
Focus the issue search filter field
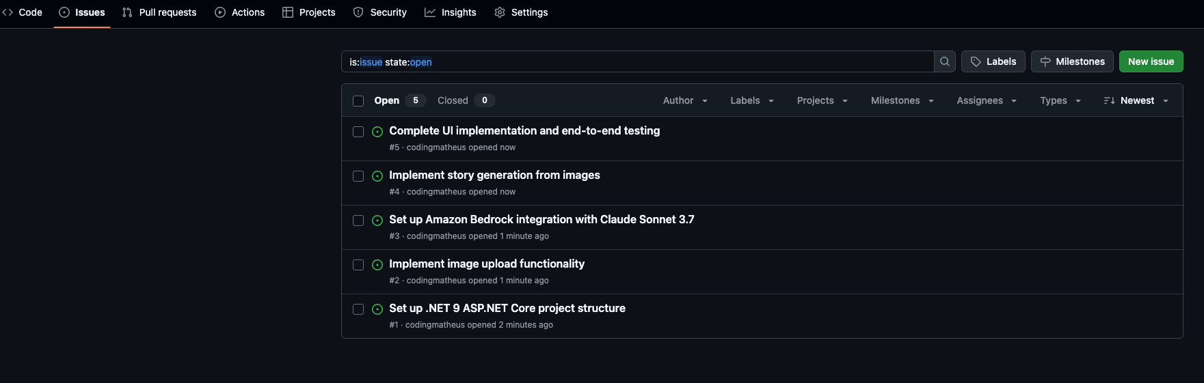pos(636,61)
